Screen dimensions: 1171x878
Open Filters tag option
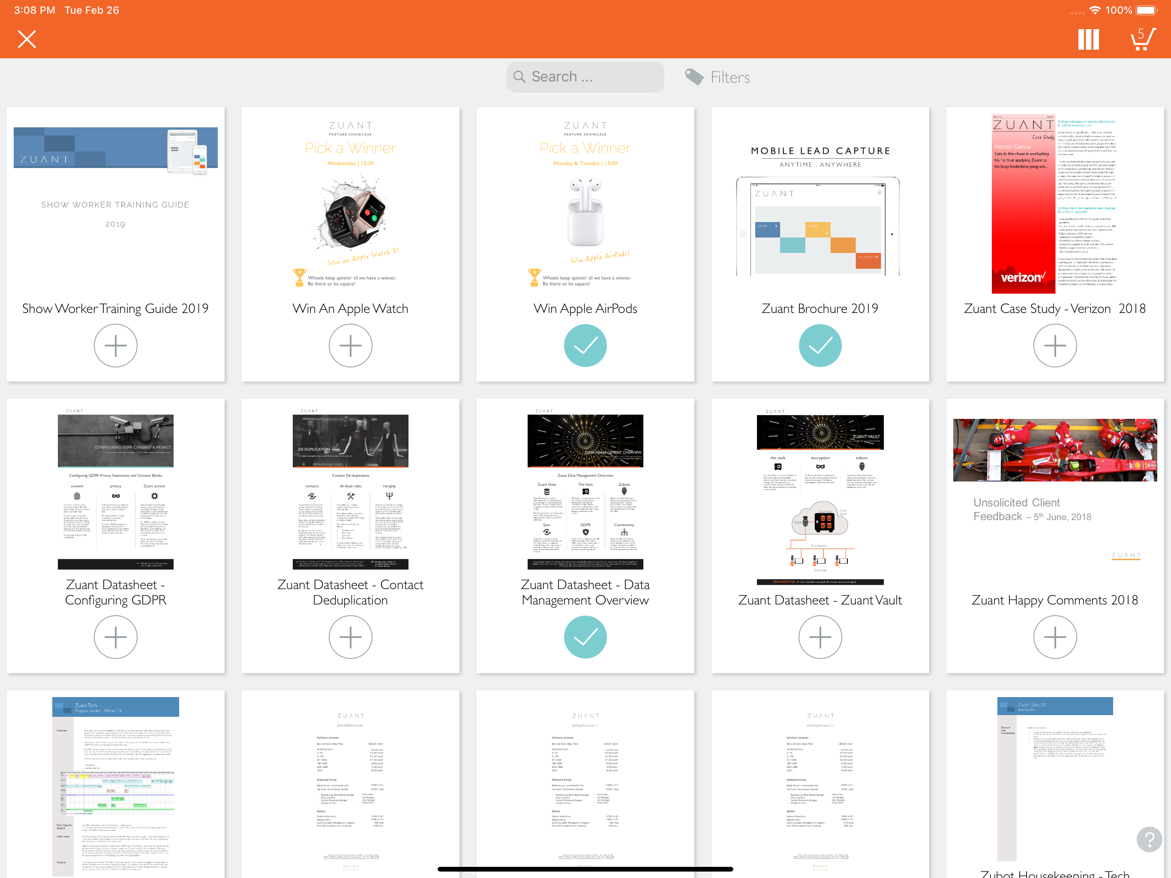coord(718,77)
